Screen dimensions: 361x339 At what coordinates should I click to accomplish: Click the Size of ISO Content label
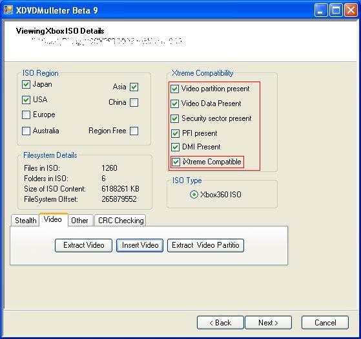(55, 189)
